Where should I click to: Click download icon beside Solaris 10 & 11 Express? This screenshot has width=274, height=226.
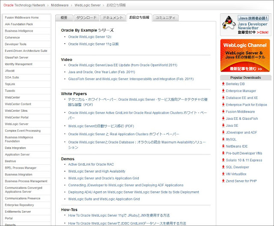coord(223,160)
